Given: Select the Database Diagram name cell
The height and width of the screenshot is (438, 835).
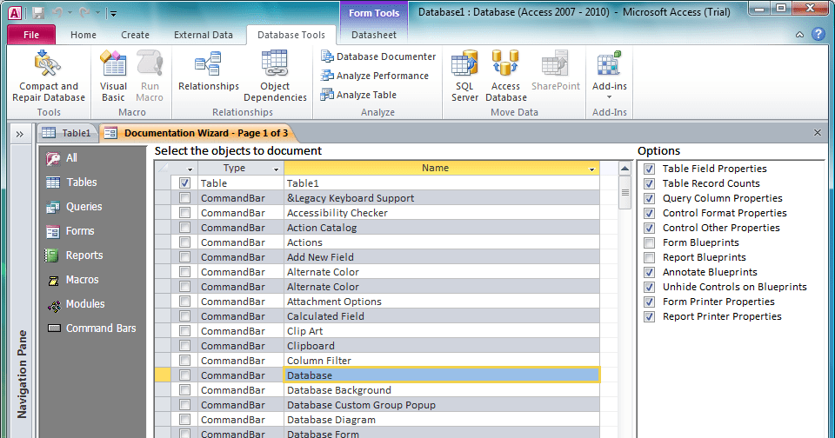Looking at the screenshot, I should (x=442, y=420).
